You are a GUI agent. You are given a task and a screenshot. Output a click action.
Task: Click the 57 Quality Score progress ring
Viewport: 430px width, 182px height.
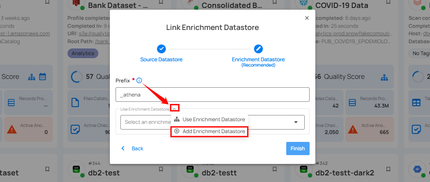(x=76, y=77)
